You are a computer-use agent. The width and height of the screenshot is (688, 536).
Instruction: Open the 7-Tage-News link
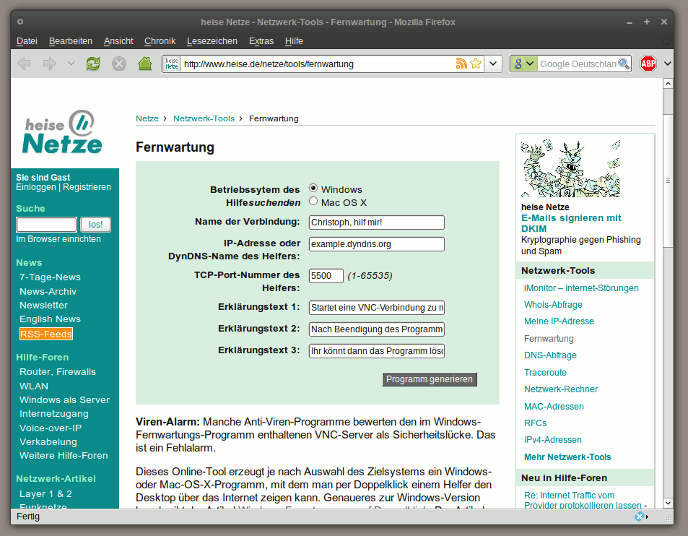pyautogui.click(x=50, y=277)
